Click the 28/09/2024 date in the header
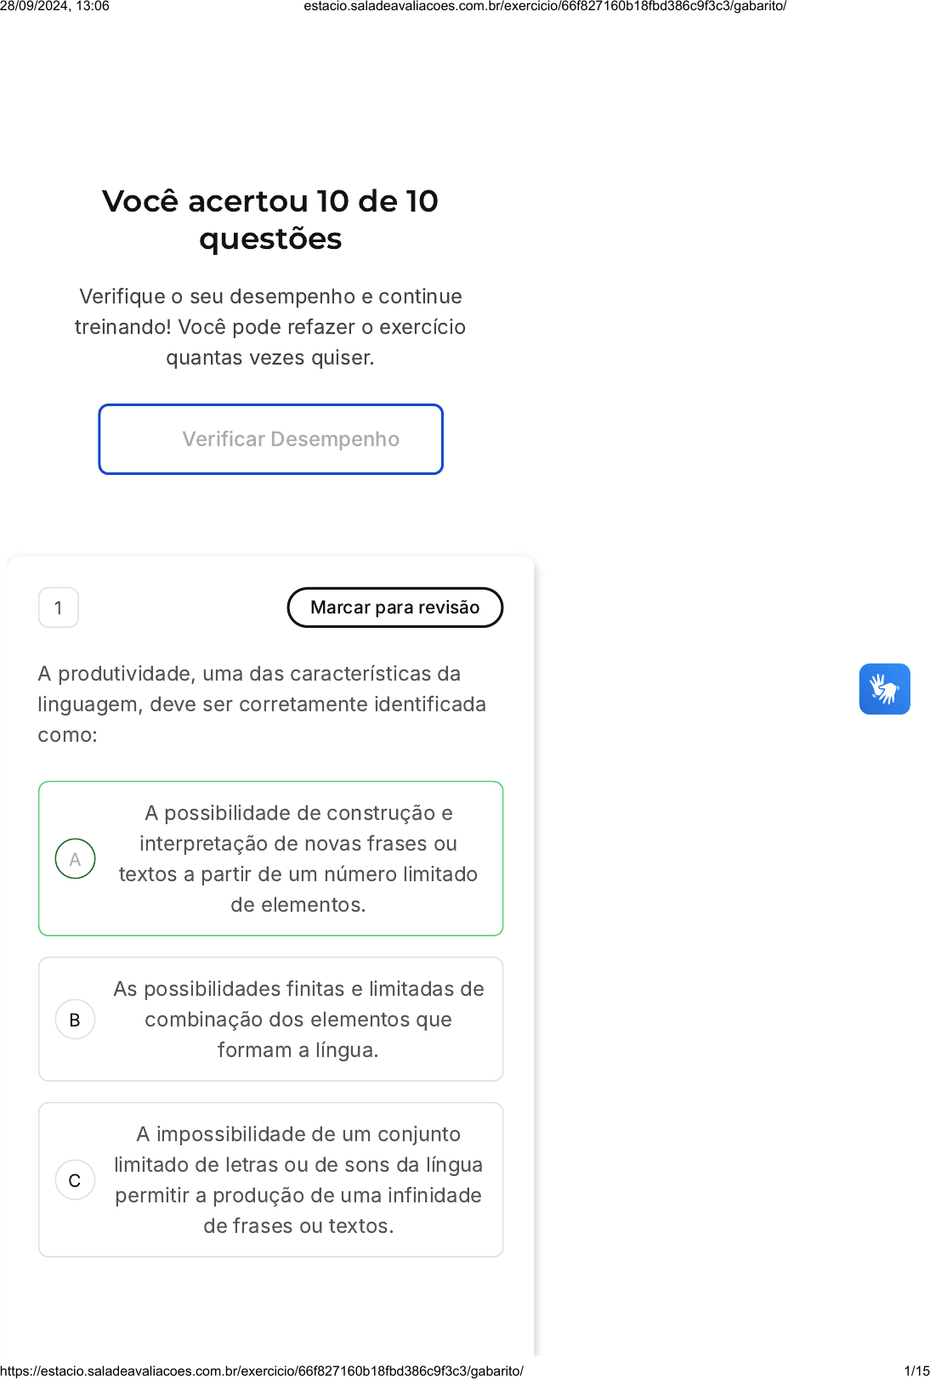This screenshot has height=1379, width=930. click(x=32, y=7)
